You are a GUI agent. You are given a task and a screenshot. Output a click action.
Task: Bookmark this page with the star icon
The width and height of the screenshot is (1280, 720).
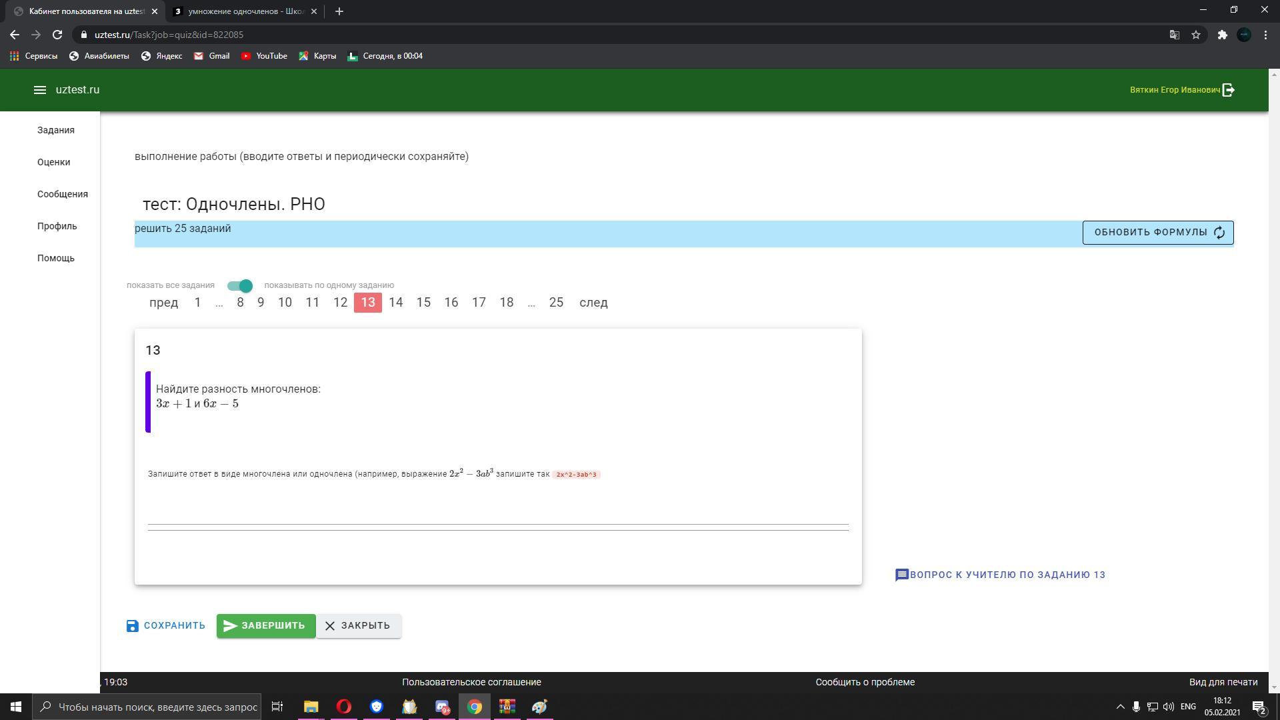pos(1196,35)
